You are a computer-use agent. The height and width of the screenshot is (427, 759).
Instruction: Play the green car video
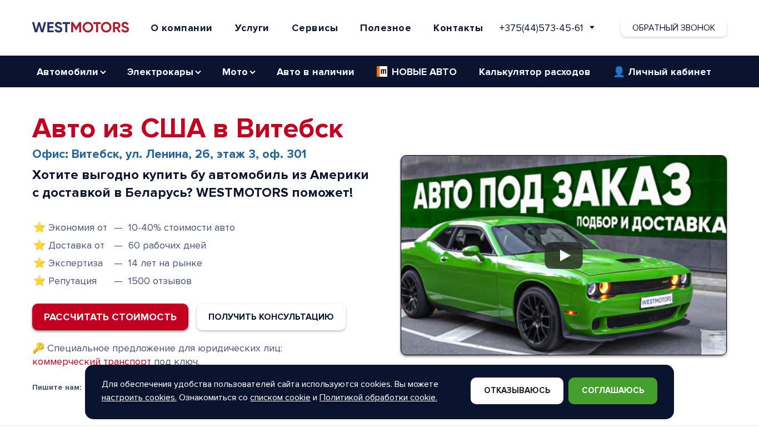point(563,255)
